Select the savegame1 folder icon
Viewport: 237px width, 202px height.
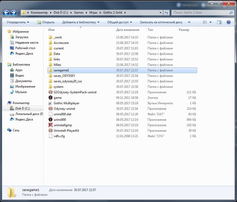tap(51, 70)
